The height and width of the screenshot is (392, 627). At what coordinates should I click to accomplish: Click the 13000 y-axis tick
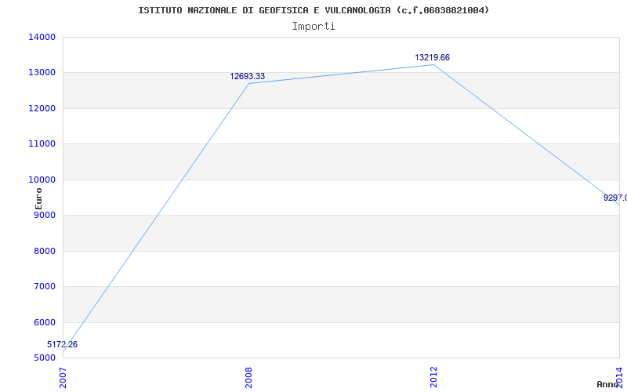pos(42,73)
